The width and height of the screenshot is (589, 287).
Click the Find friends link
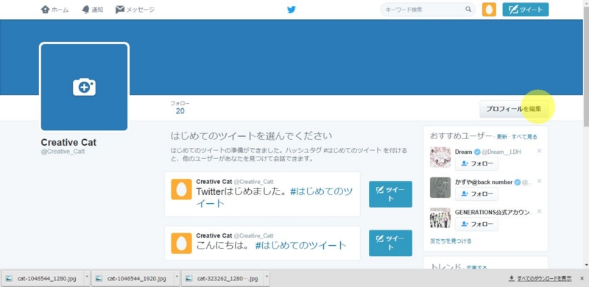click(451, 241)
